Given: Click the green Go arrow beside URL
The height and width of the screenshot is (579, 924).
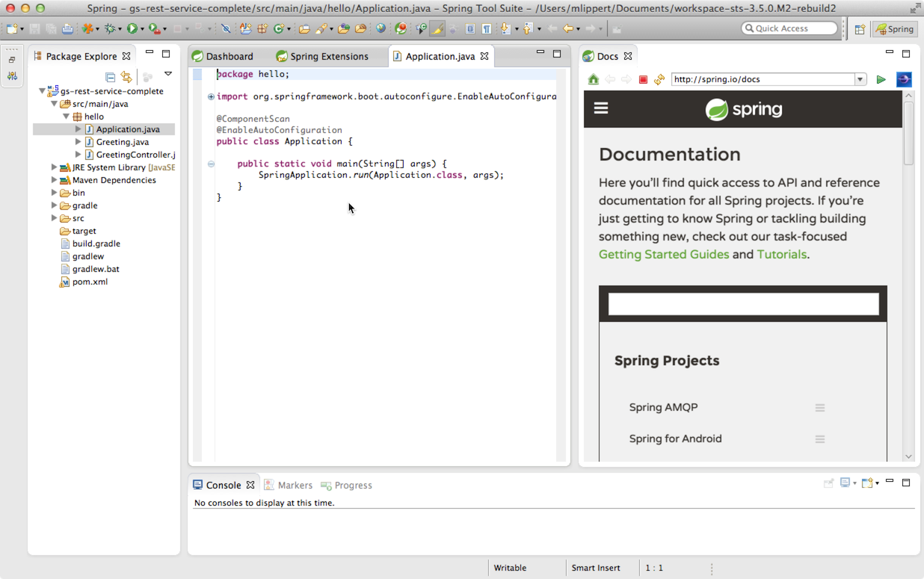Looking at the screenshot, I should pyautogui.click(x=881, y=79).
